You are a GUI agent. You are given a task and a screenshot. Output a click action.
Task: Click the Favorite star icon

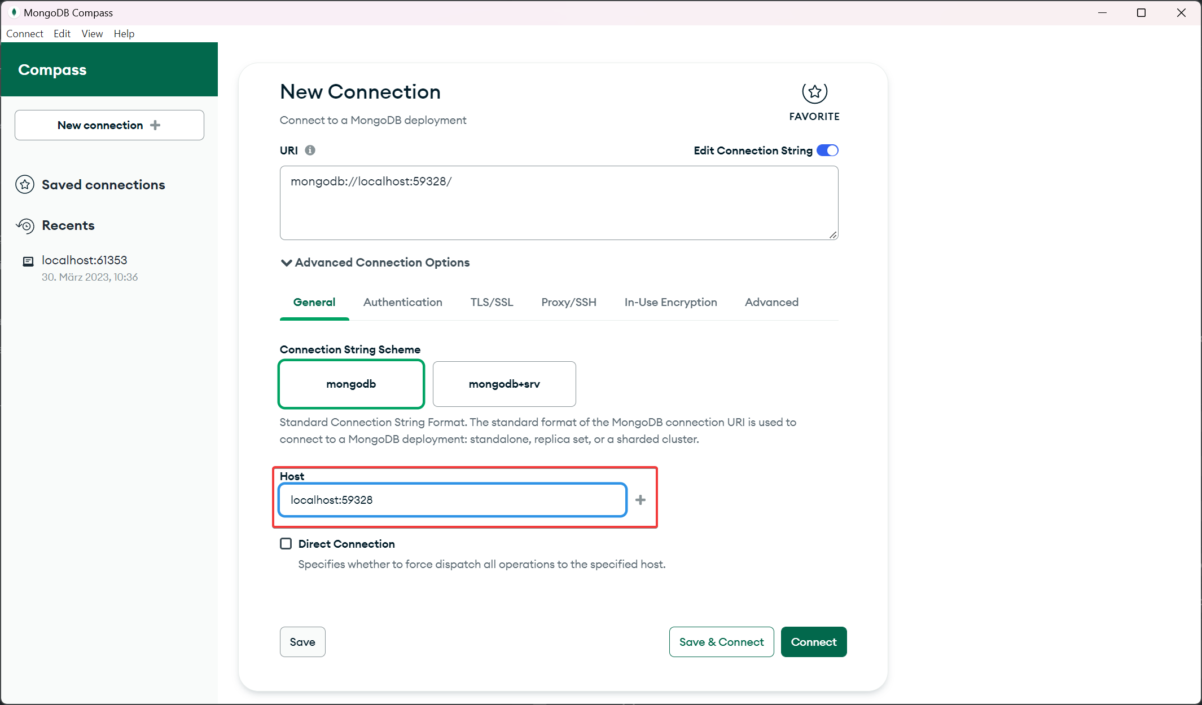pos(814,92)
